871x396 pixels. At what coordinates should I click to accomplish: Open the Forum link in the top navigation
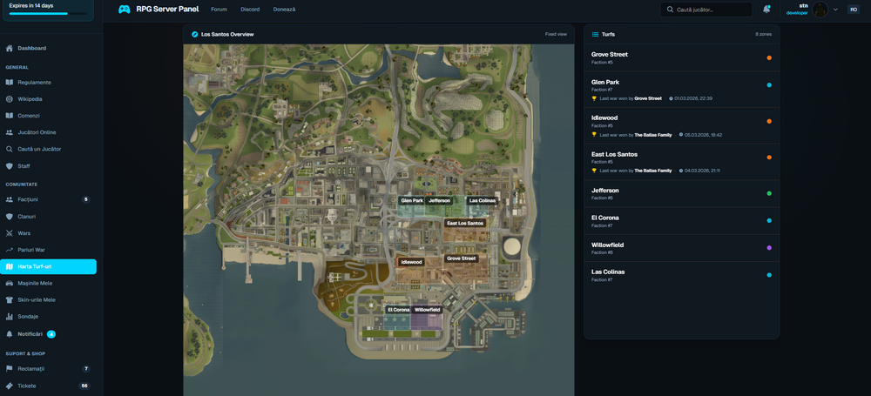pos(219,10)
